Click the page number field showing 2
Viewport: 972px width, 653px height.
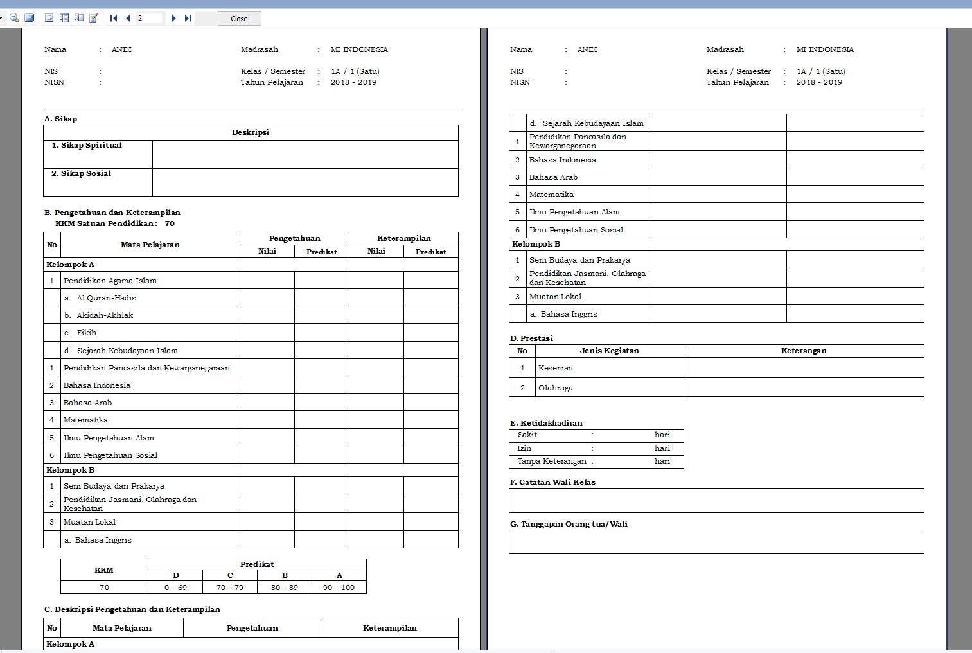(x=149, y=18)
